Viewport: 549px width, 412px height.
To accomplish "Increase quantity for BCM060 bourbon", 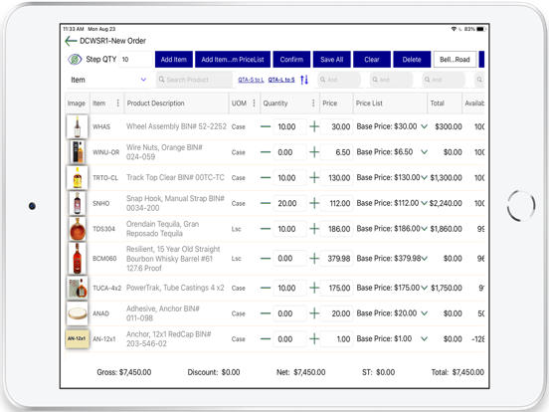I will tap(314, 259).
